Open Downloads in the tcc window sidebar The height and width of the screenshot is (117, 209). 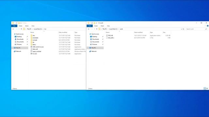(x=20, y=39)
